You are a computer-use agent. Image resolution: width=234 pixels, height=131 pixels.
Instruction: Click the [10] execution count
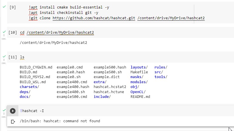click(x=13, y=33)
